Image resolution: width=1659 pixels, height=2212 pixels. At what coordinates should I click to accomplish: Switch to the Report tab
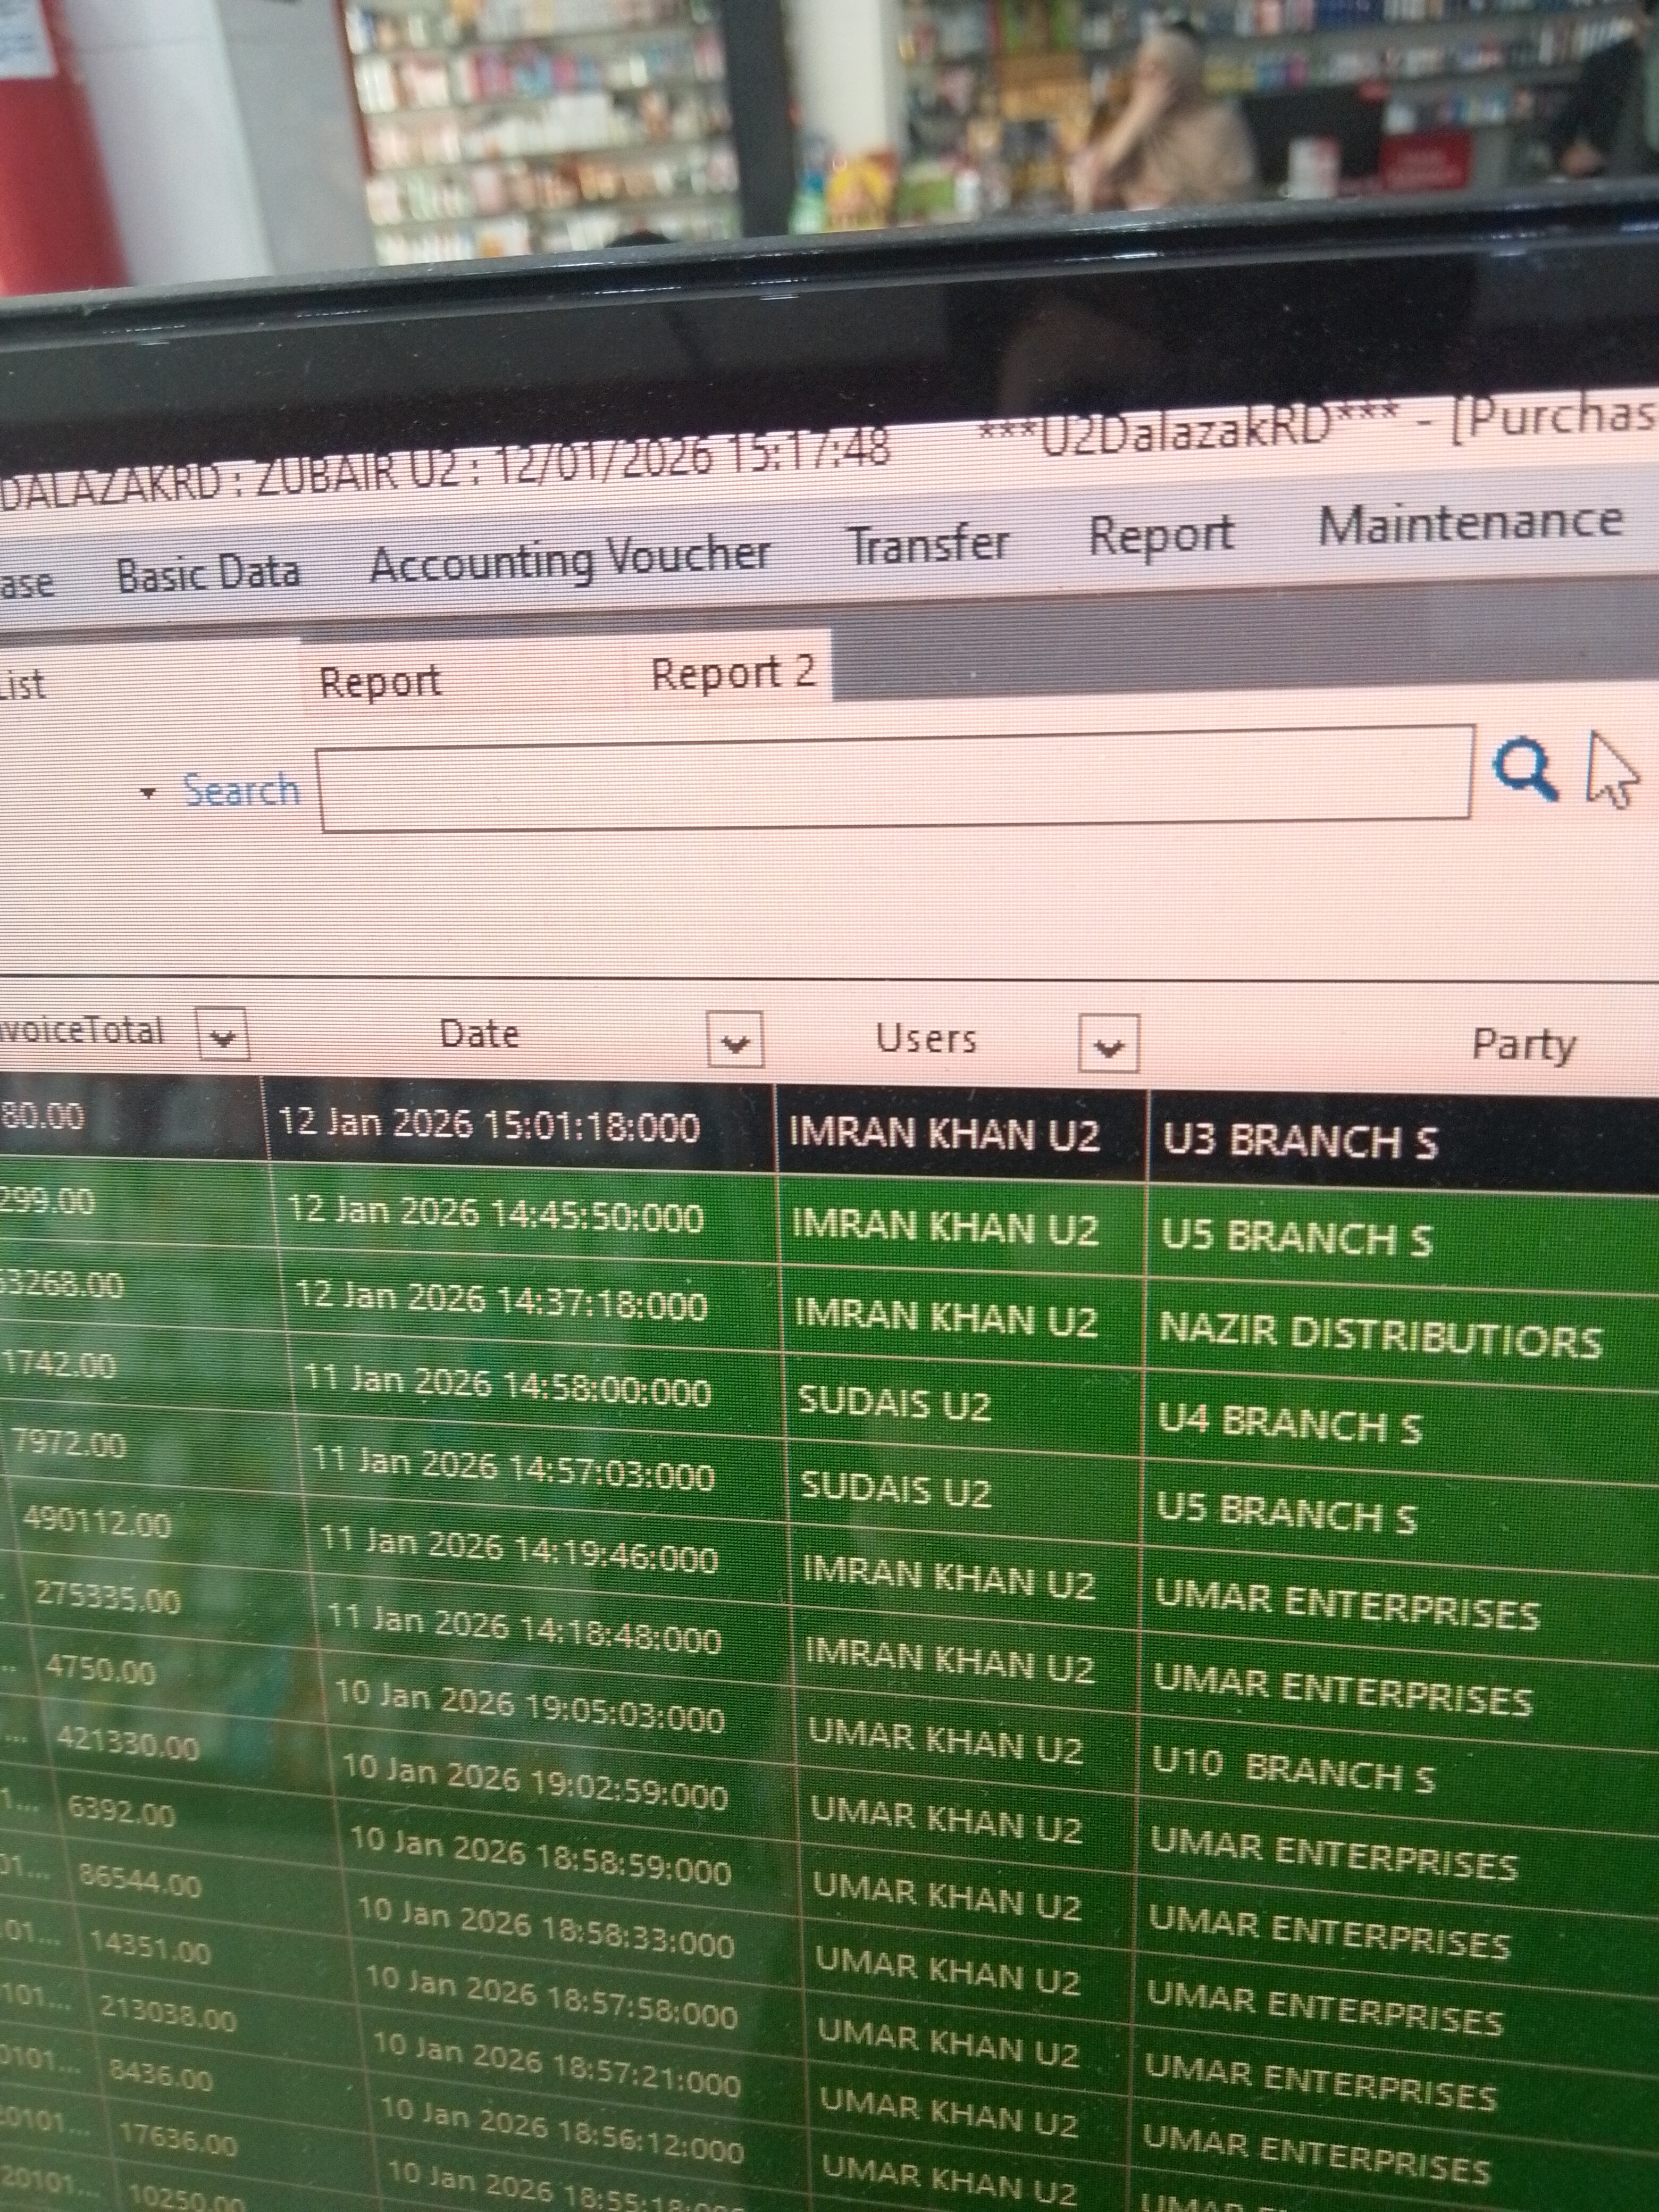tap(380, 682)
